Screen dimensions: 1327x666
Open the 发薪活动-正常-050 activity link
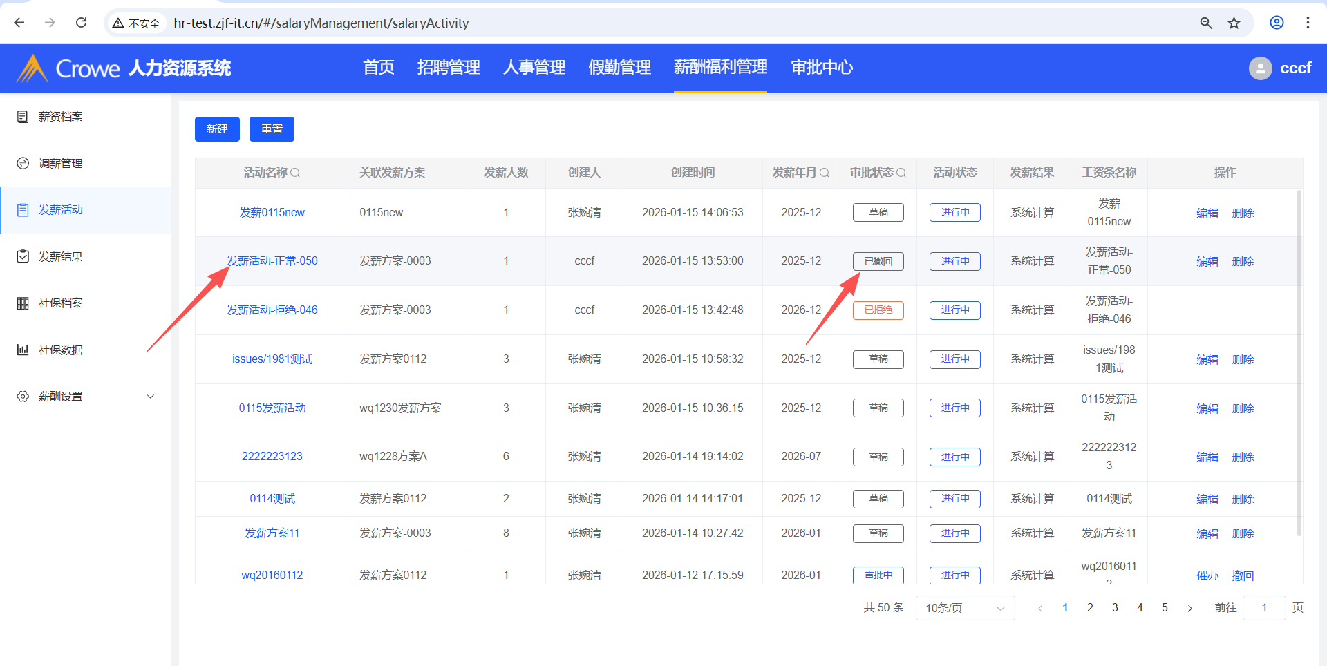[x=272, y=261]
